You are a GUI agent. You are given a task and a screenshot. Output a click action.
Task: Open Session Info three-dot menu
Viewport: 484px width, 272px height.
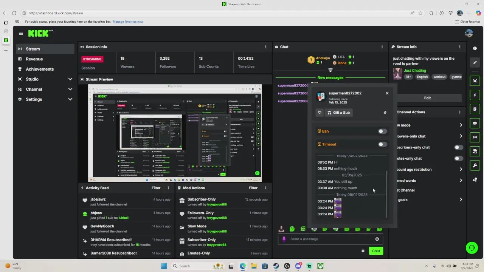265,47
